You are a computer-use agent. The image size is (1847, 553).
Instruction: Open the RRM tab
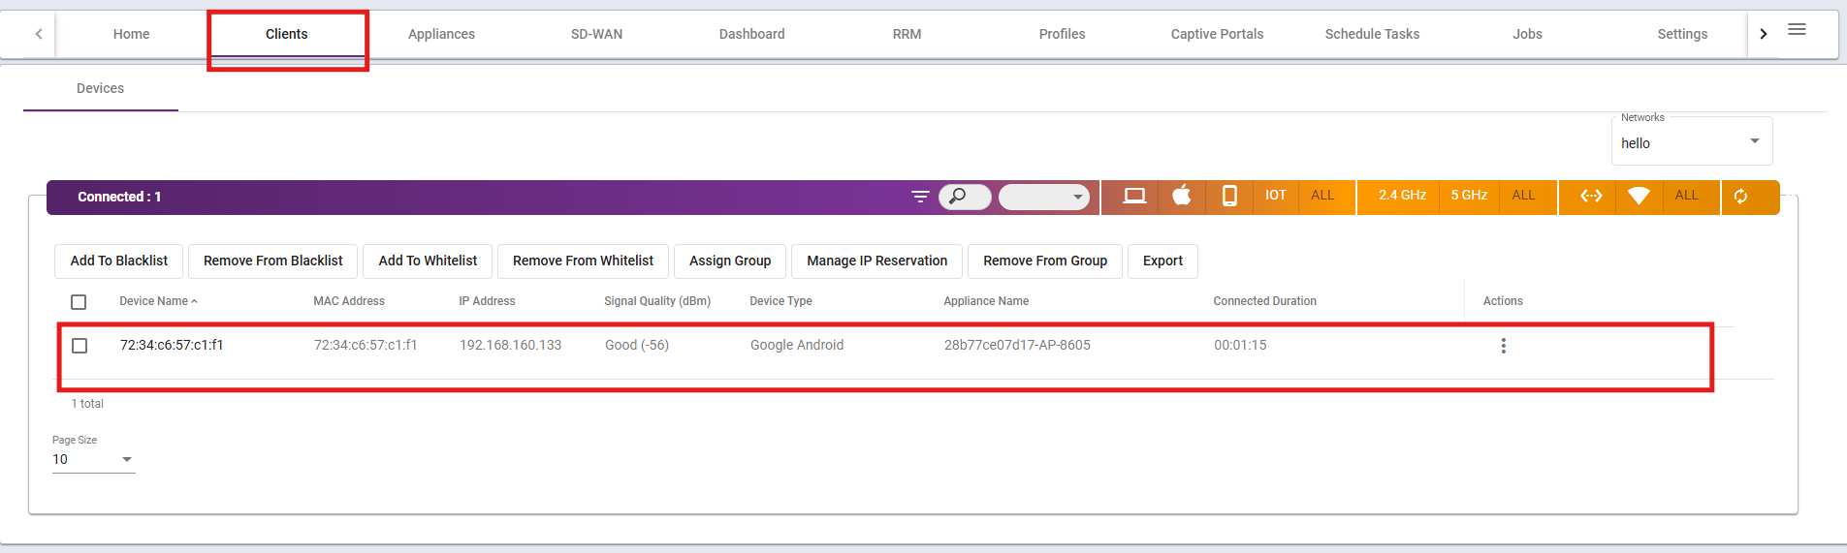coord(907,34)
